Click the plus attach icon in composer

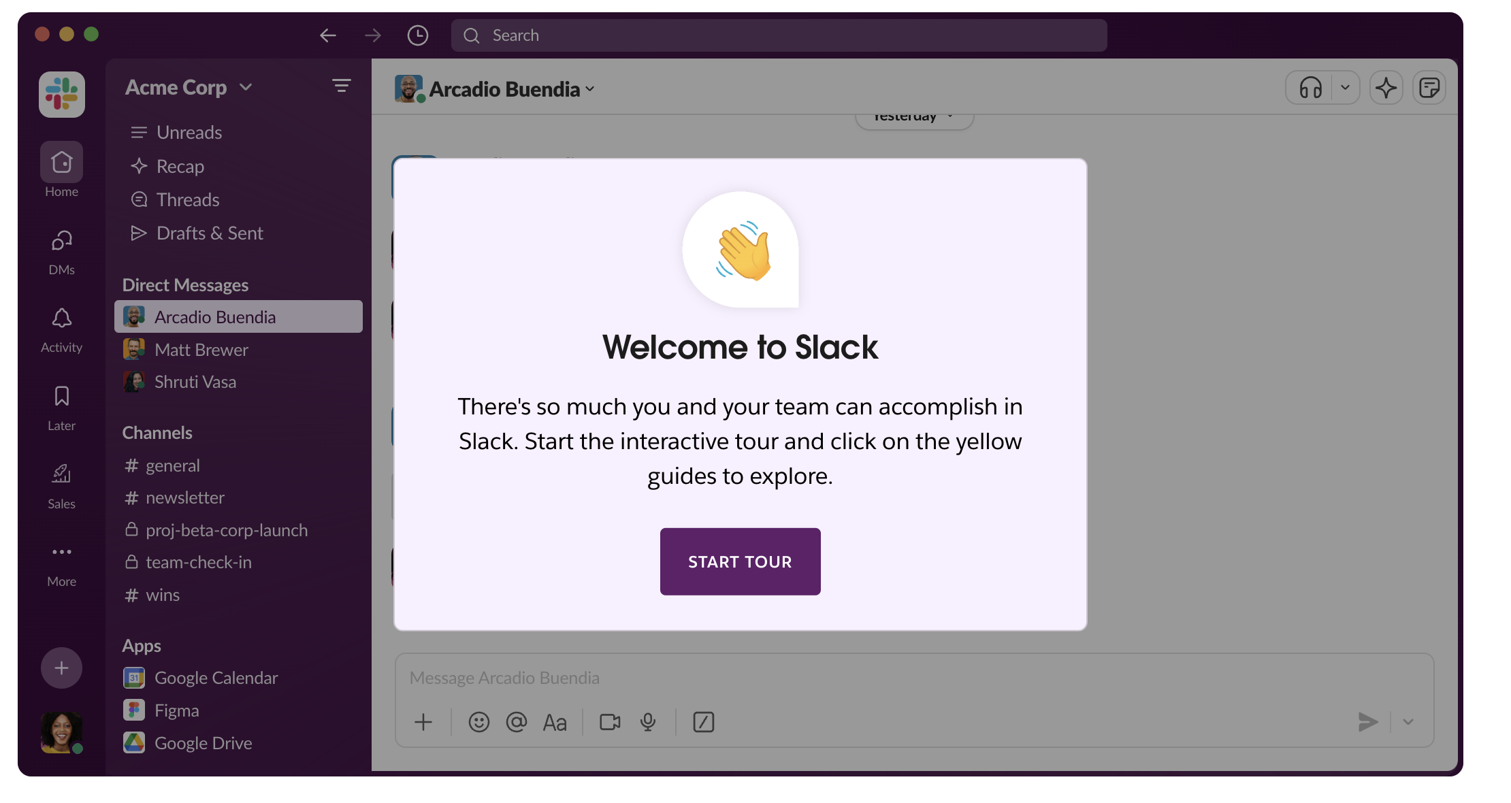point(423,722)
